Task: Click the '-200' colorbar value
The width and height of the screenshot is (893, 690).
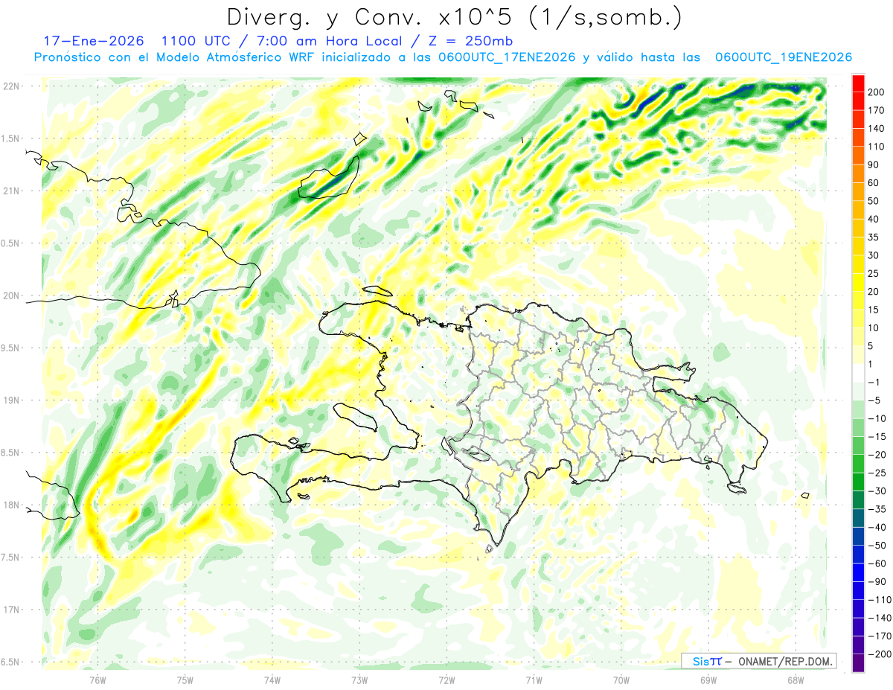Action: click(880, 654)
